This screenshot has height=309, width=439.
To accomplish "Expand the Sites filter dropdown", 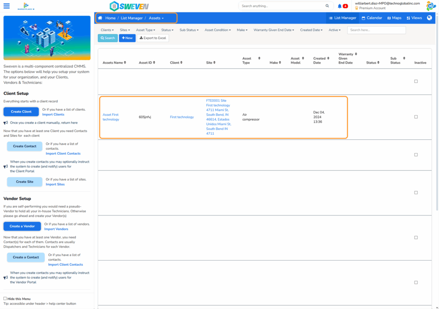I will point(125,30).
